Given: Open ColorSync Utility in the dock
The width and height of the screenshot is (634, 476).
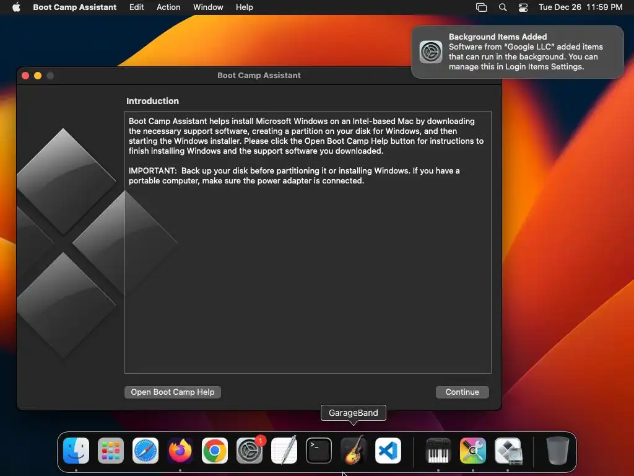Looking at the screenshot, I should point(473,451).
